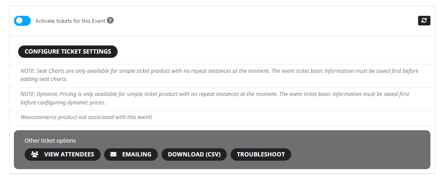Open the Emailing option

click(131, 154)
